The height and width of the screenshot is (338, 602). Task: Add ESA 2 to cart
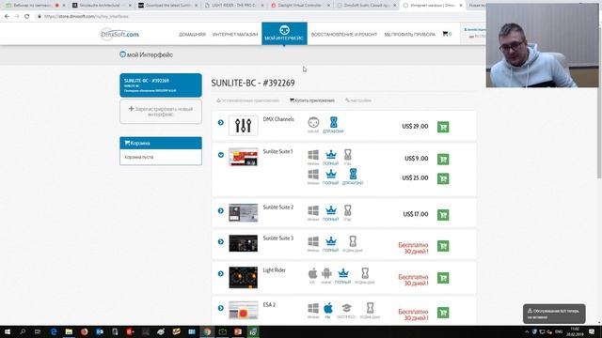[x=443, y=313]
